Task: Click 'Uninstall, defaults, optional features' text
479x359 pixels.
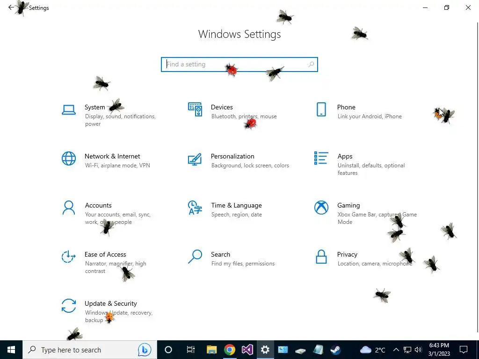Action: (371, 169)
